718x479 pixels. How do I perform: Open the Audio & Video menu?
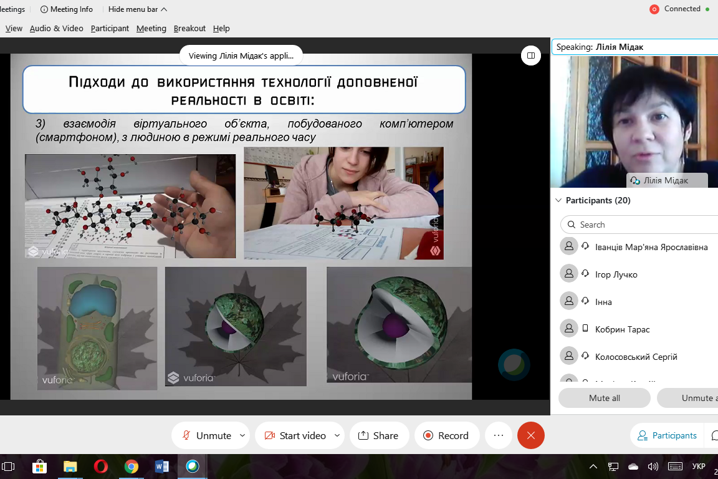pyautogui.click(x=56, y=28)
